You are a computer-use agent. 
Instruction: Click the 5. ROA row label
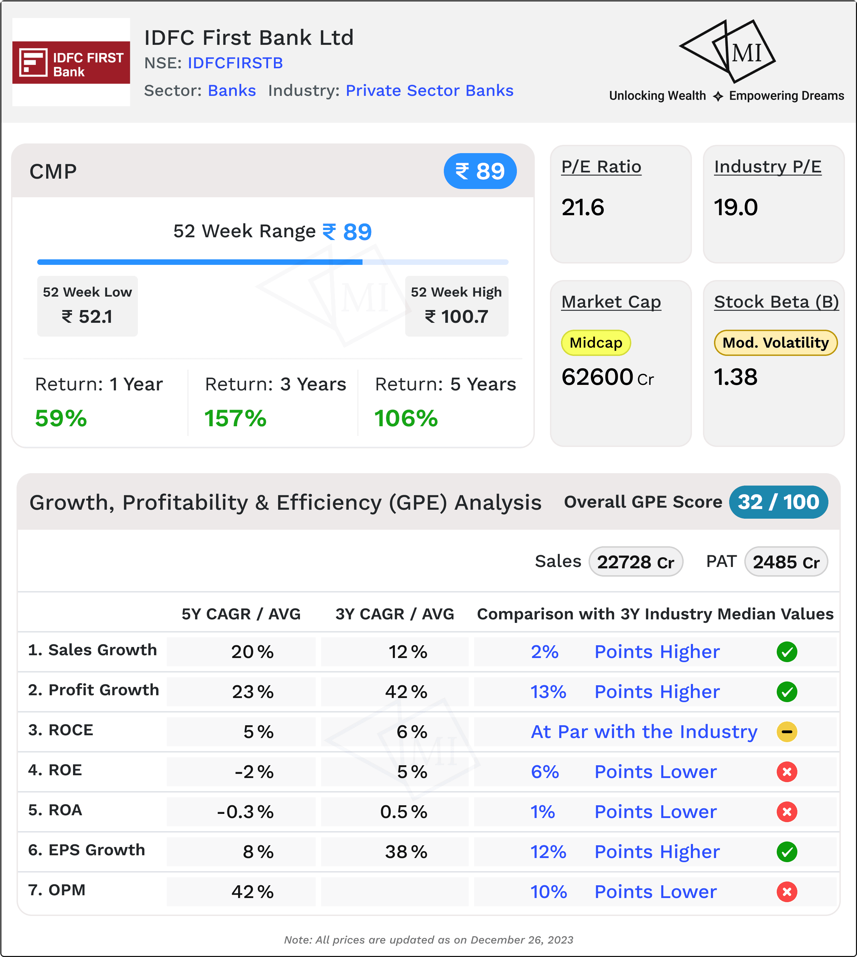(x=55, y=810)
